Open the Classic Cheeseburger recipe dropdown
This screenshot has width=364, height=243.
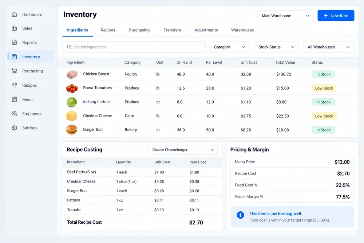(183, 150)
